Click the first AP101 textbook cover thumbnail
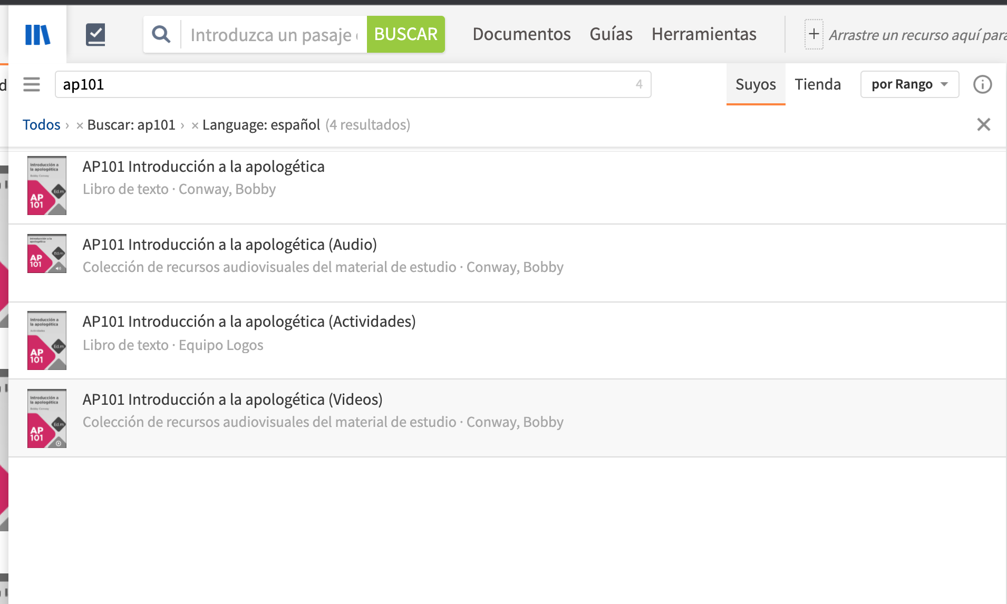Viewport: 1007px width, 604px height. (47, 186)
